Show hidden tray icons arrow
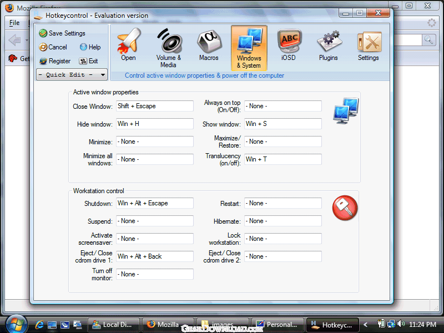The width and height of the screenshot is (444, 333). tap(365, 325)
